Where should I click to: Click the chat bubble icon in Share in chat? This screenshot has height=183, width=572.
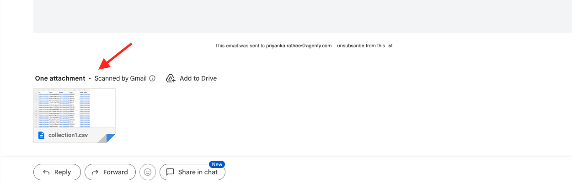(170, 172)
